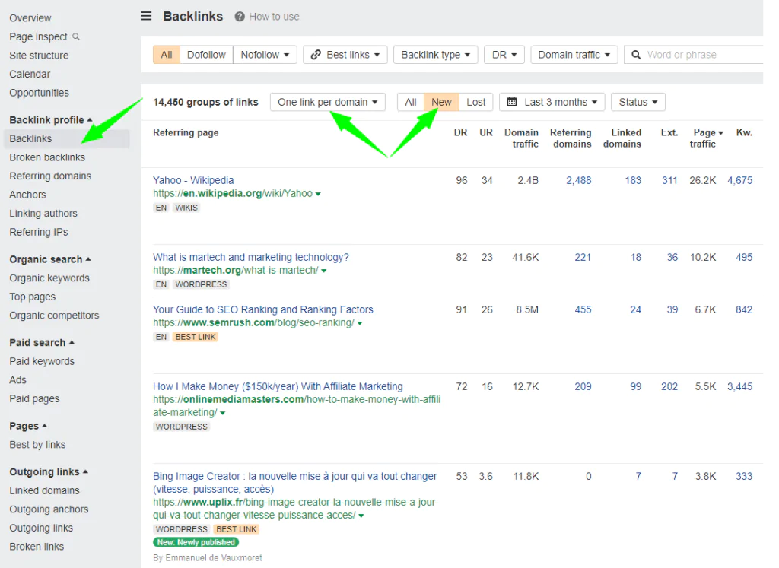Expand the semrush.com URL dropdown arrow
Viewport: 779px width, 568px height.
(x=360, y=323)
